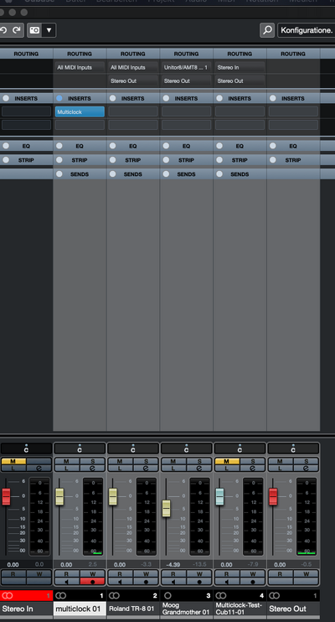Enable read automation on multiclock 01
The height and width of the screenshot is (622, 335).
coord(67,574)
